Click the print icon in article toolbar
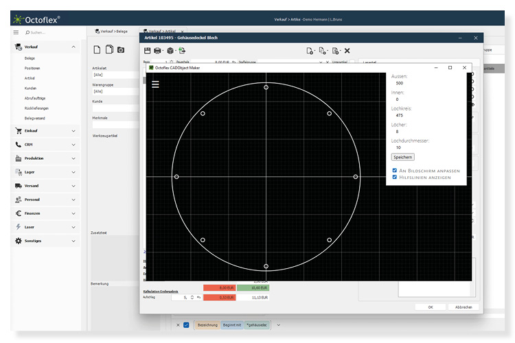 (158, 51)
